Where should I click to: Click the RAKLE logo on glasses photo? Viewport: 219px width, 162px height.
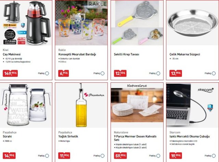(x=98, y=4)
